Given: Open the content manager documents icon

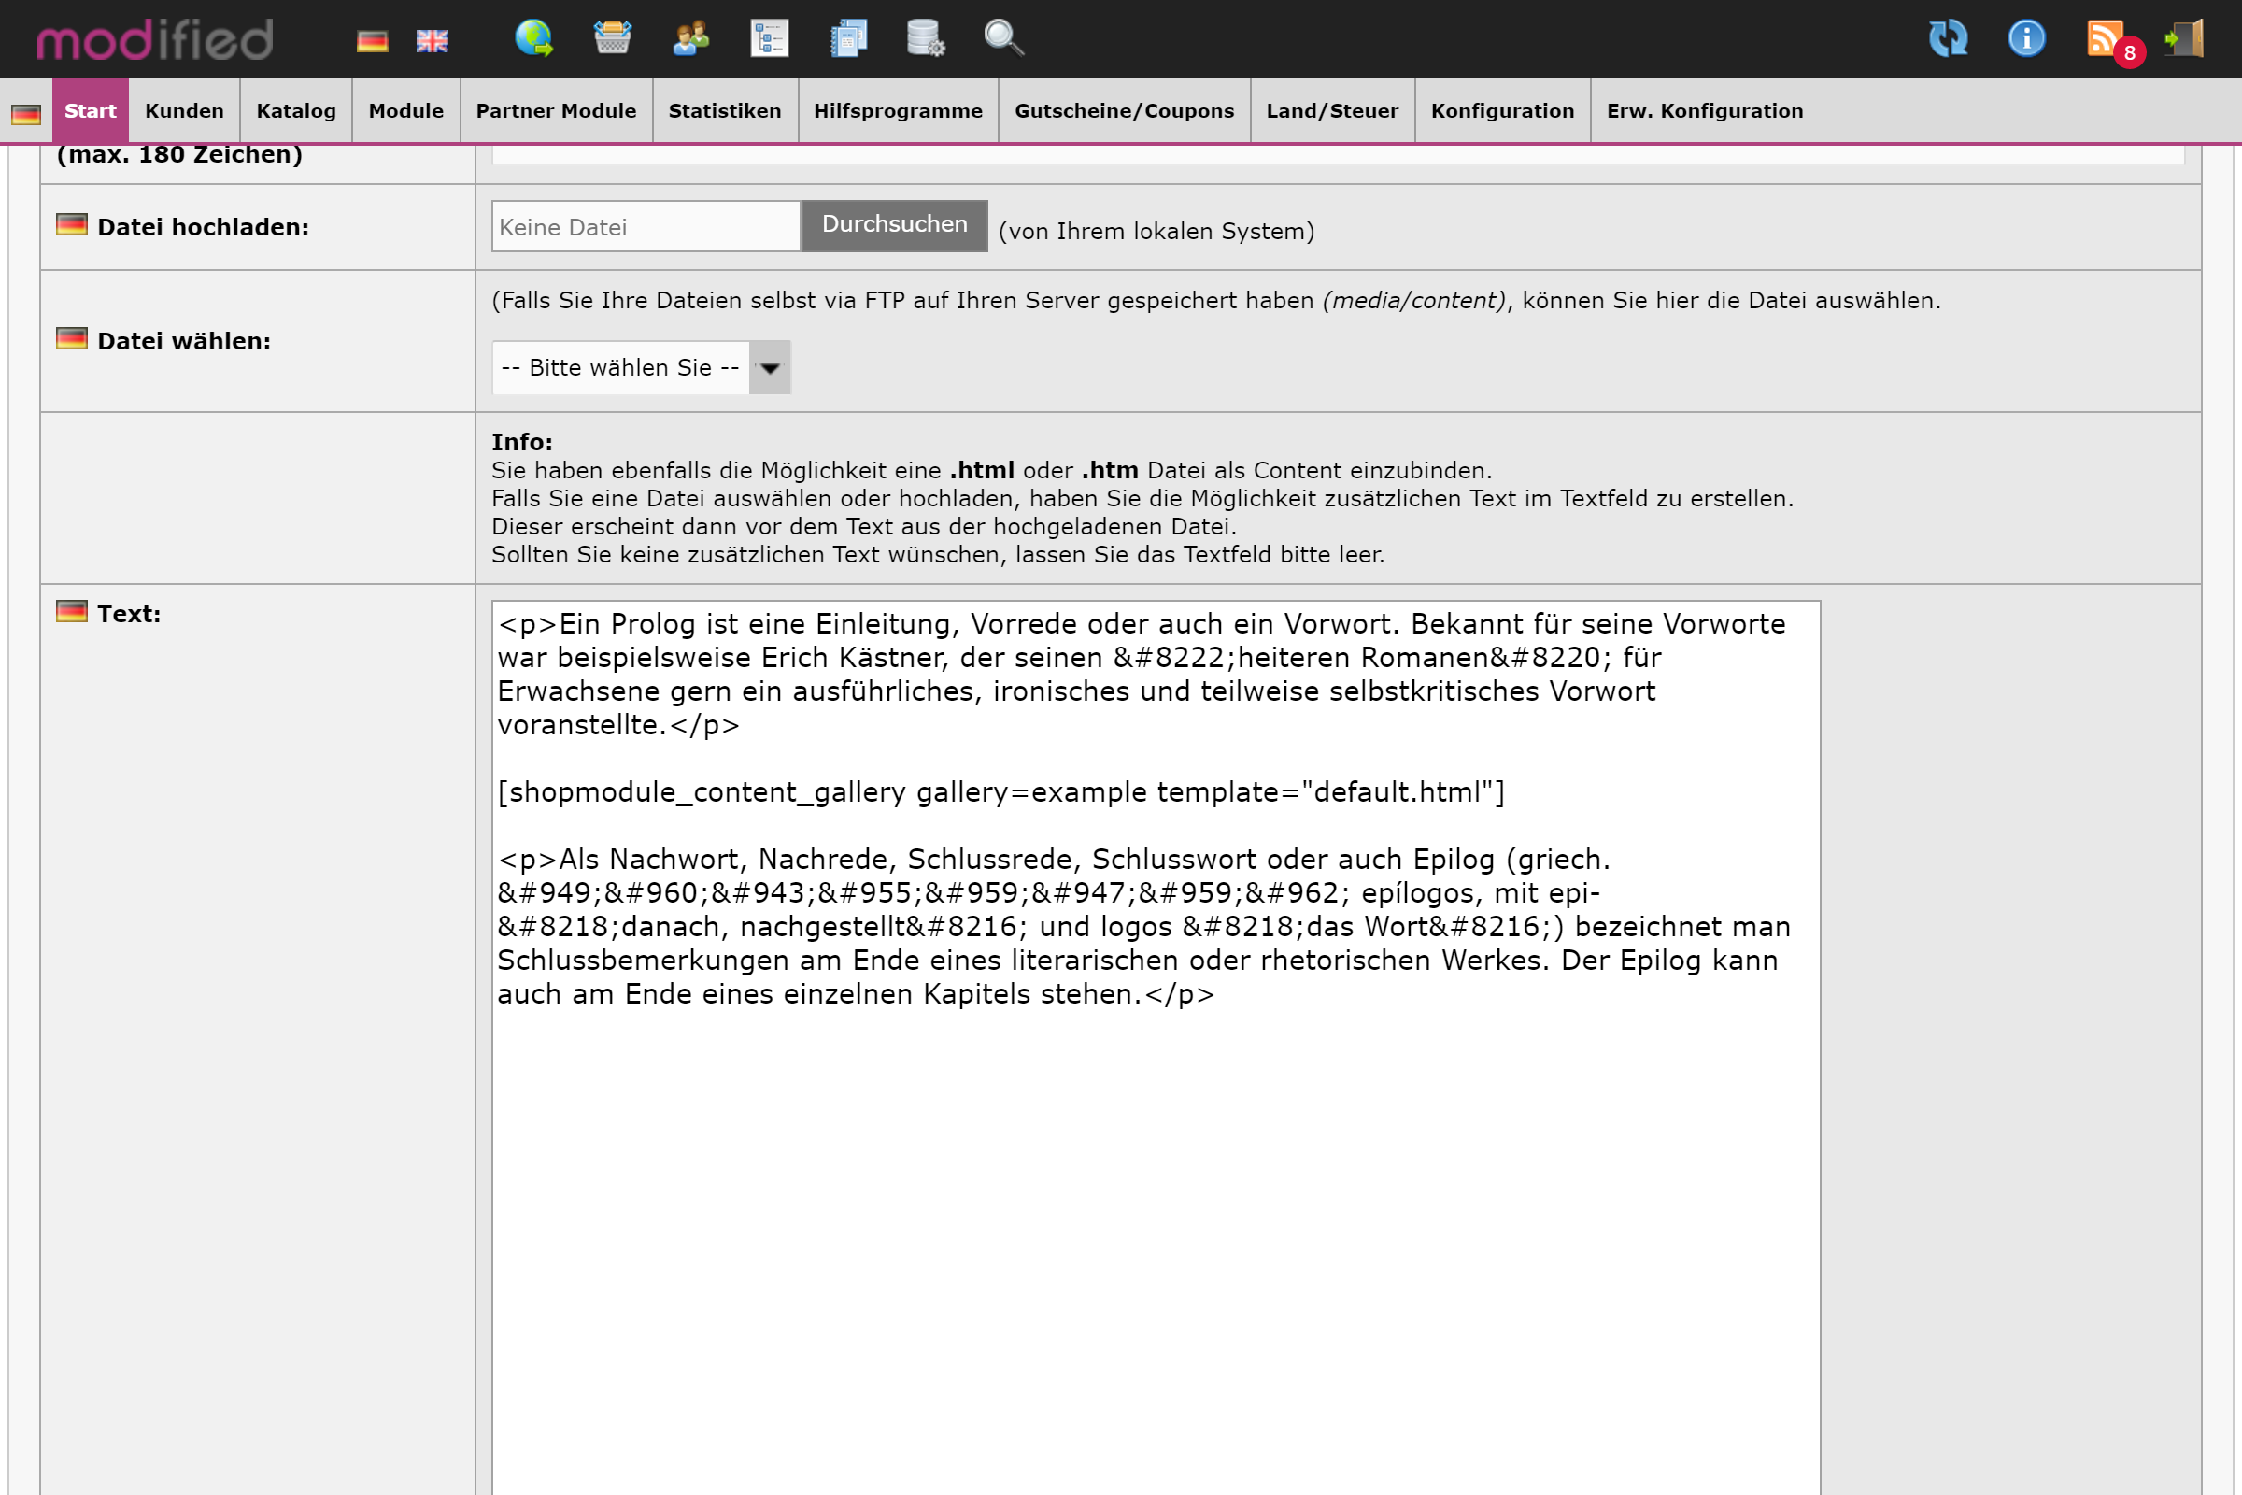Looking at the screenshot, I should pos(847,38).
